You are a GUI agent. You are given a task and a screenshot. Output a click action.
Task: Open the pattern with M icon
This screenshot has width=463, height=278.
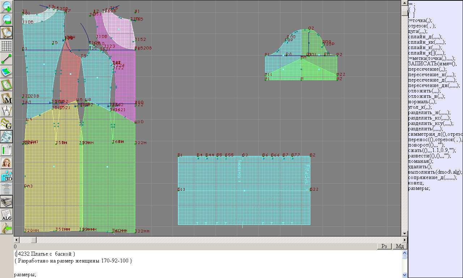[7, 98]
